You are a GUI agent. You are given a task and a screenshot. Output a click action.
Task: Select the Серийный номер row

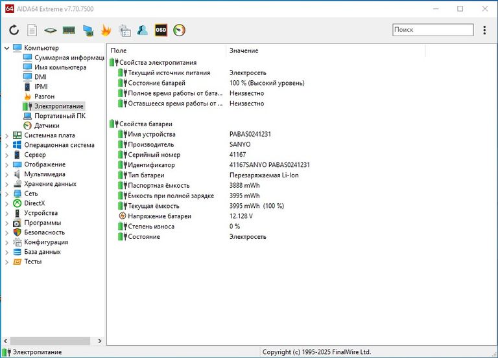coord(182,155)
